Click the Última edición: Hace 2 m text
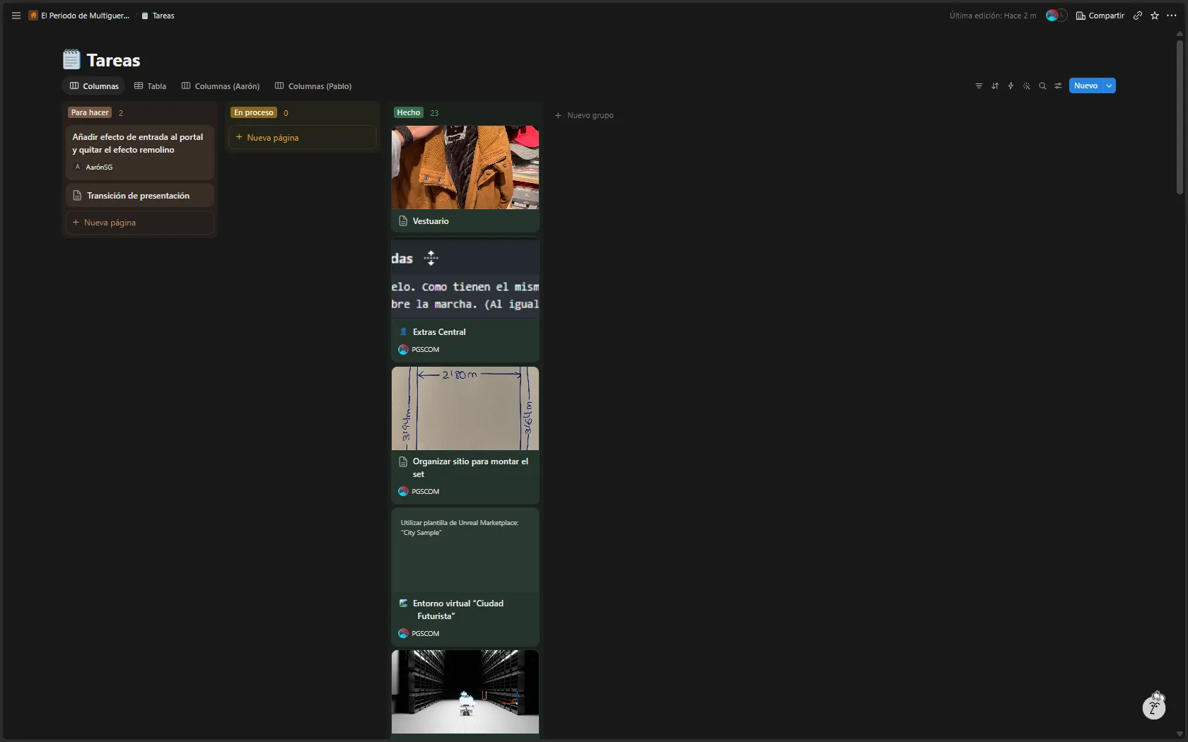Image resolution: width=1188 pixels, height=742 pixels. pos(993,16)
